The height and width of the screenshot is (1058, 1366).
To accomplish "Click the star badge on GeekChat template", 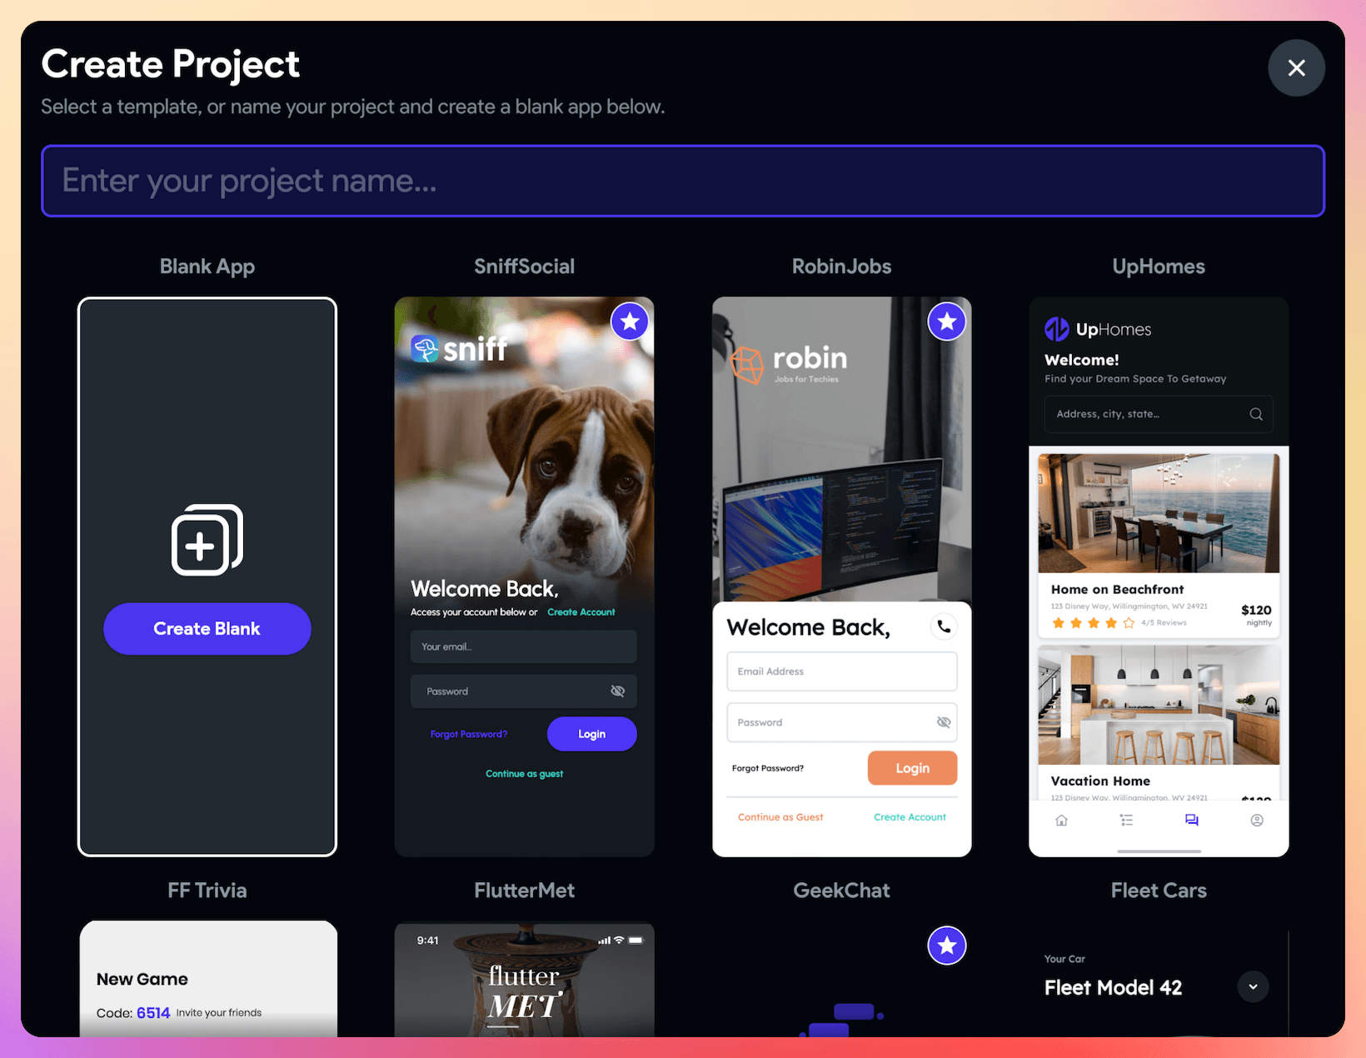I will tap(947, 946).
